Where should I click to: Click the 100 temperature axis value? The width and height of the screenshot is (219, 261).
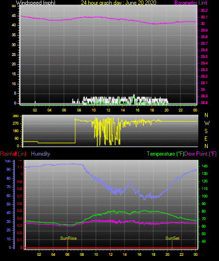tap(204, 196)
